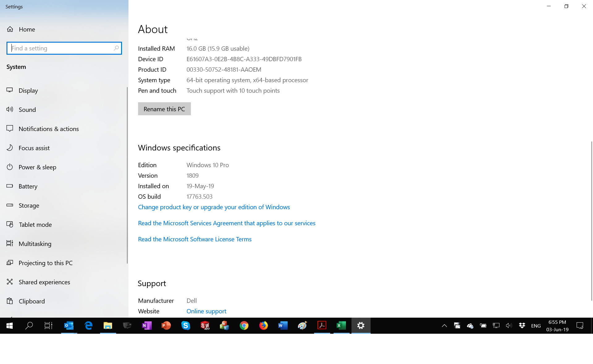This screenshot has width=593, height=364.
Task: Click the sidebar navigation scrollbar
Action: (127, 175)
